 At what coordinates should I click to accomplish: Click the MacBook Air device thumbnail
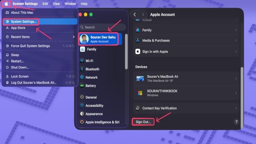(x=140, y=78)
